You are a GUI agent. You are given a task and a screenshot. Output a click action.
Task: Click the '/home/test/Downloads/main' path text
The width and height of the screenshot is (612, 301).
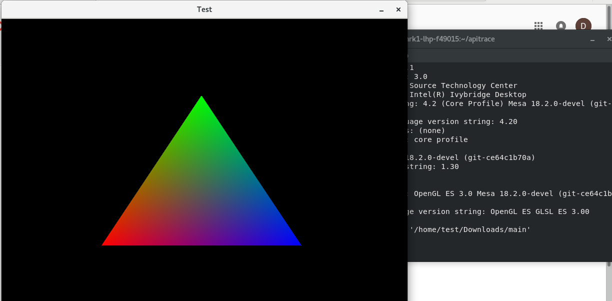pos(470,229)
